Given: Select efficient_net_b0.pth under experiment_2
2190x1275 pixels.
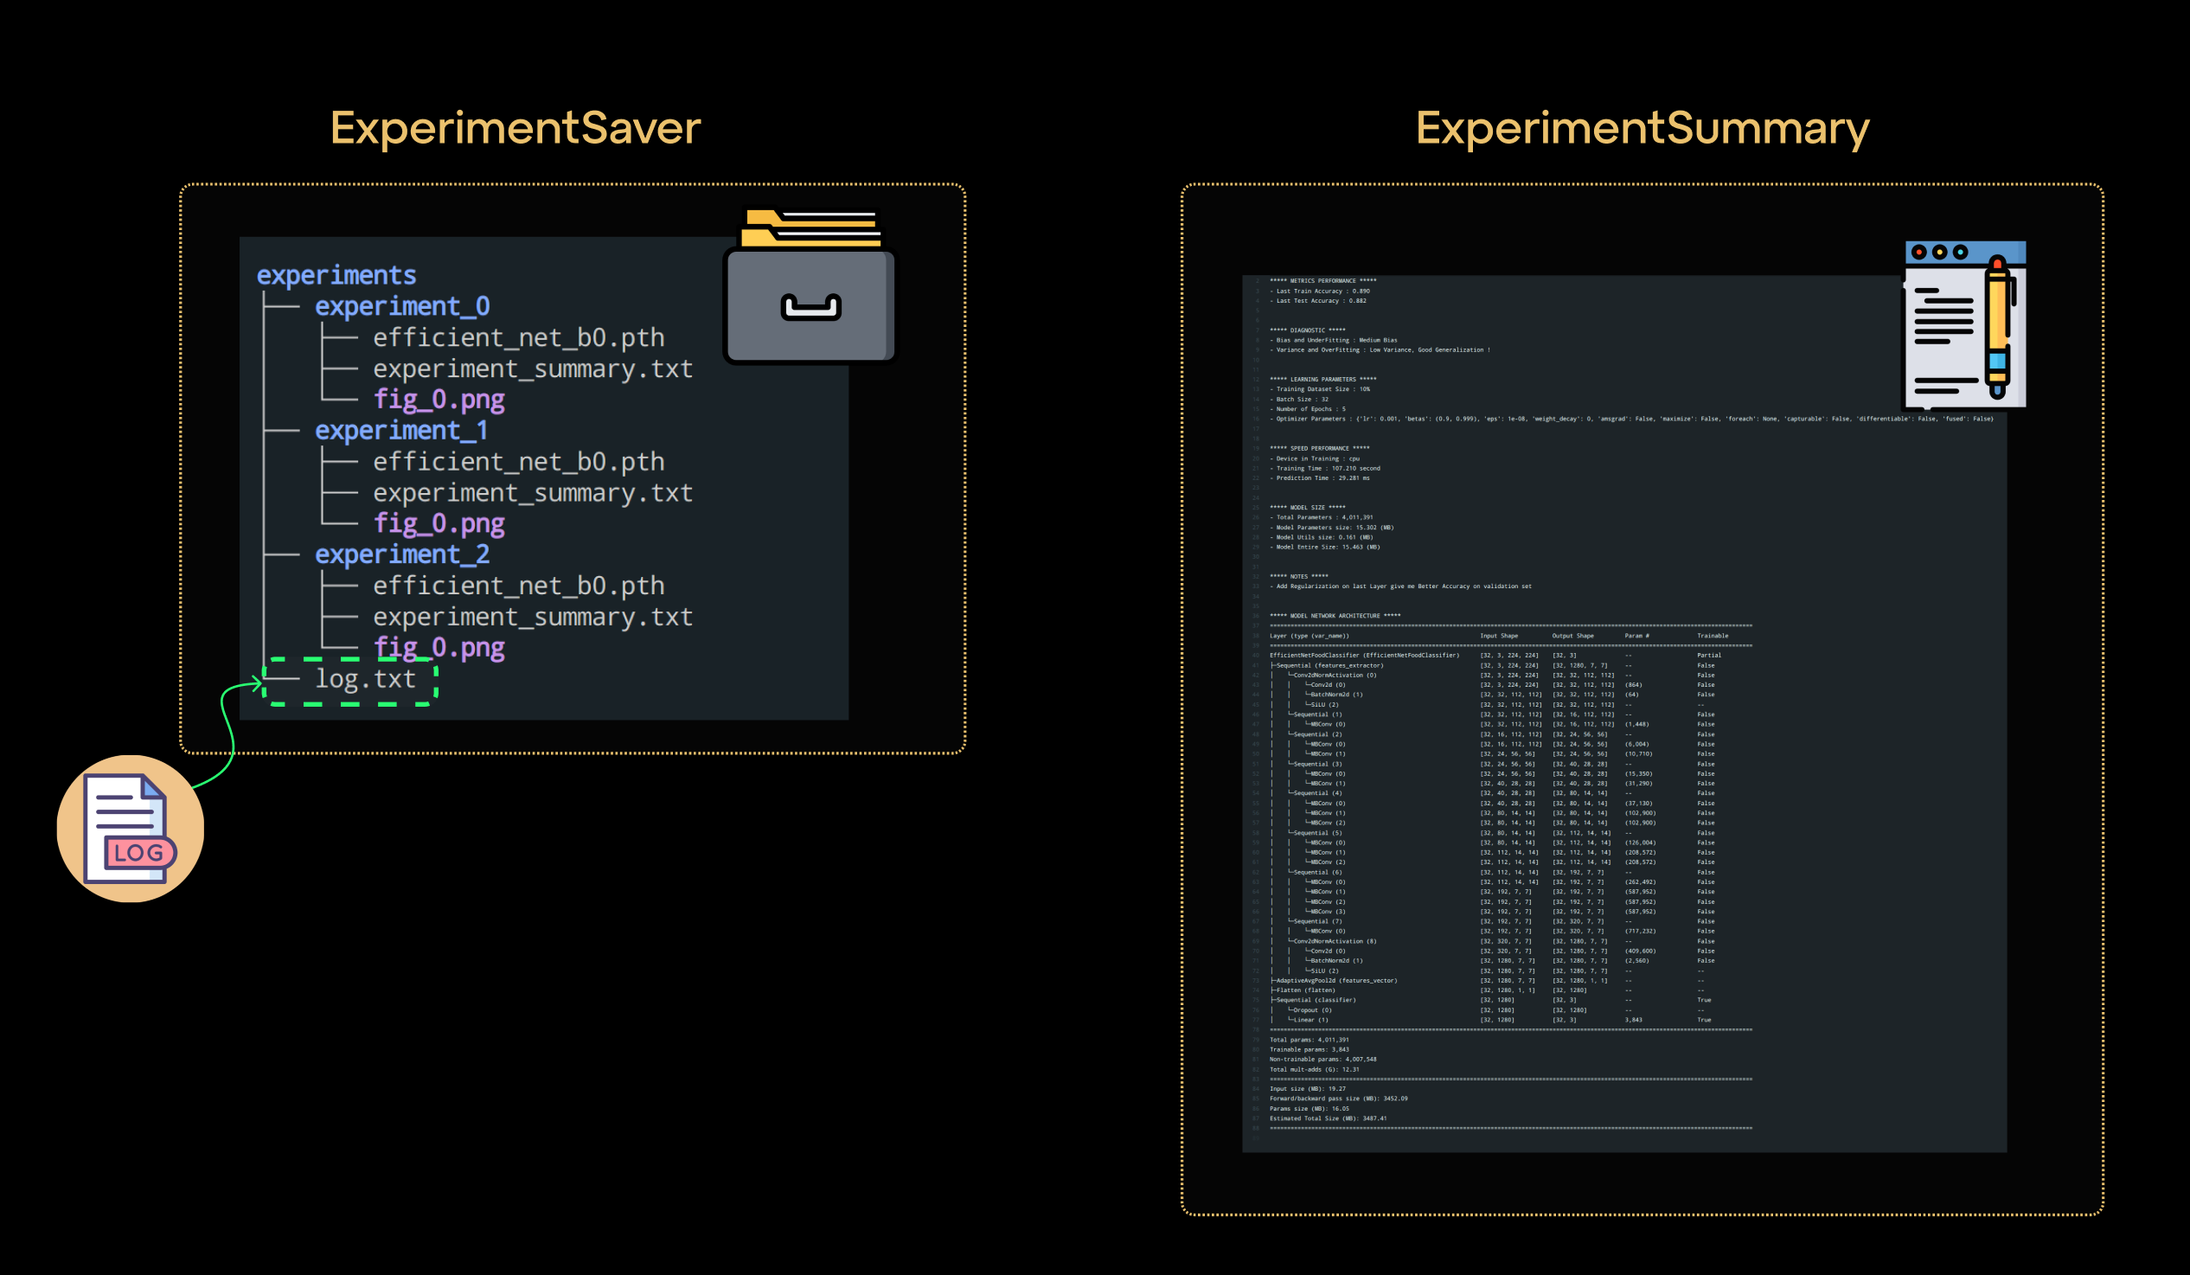Looking at the screenshot, I should point(519,586).
